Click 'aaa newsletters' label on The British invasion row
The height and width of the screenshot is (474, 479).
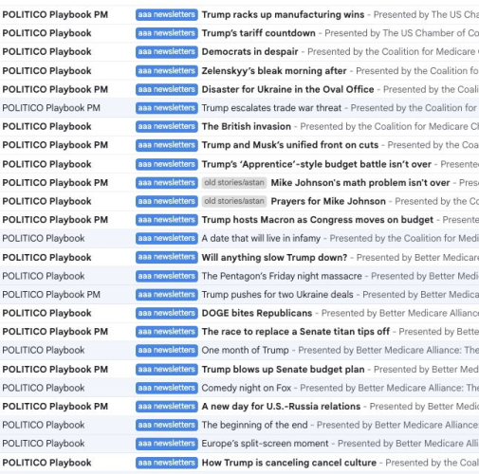pos(167,126)
